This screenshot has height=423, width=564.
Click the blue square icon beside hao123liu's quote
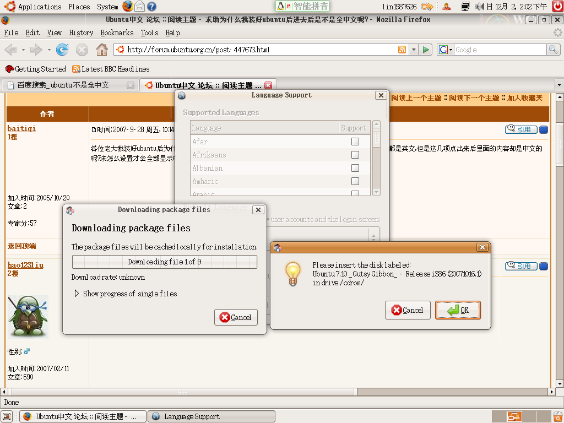544,266
